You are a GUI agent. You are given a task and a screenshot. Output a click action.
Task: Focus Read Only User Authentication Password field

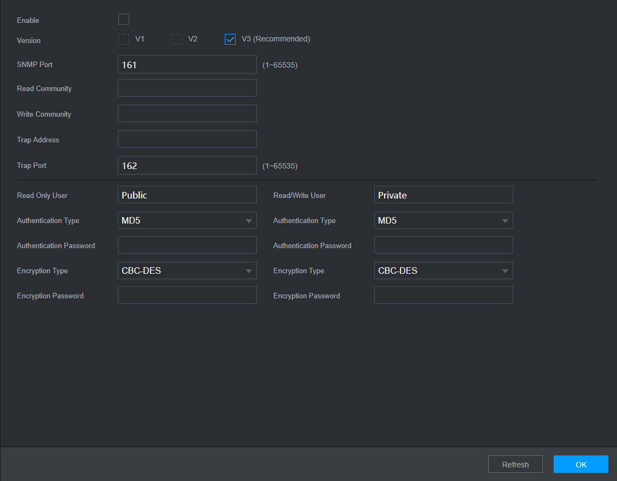point(187,245)
